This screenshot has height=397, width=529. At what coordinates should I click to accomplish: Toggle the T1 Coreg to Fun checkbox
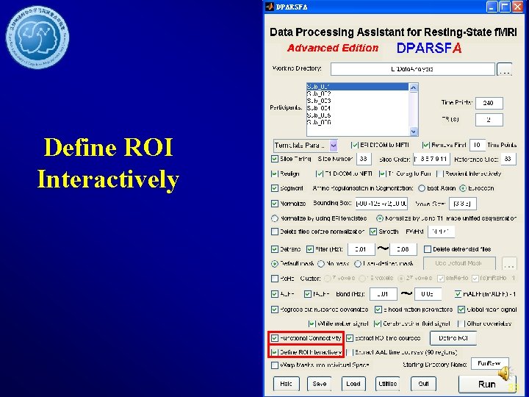pyautogui.click(x=382, y=174)
